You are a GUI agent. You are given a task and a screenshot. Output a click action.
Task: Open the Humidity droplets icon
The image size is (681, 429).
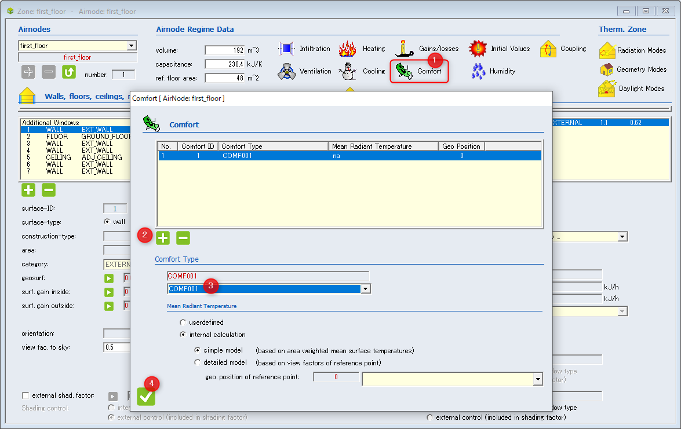(x=478, y=71)
